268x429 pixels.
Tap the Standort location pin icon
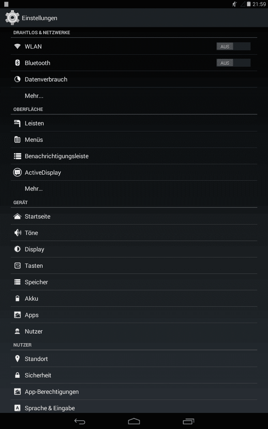pos(17,359)
